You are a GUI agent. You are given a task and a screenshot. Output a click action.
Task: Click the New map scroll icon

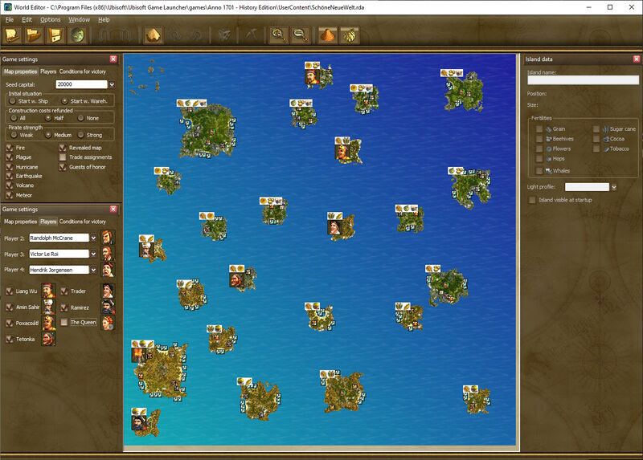(12, 35)
